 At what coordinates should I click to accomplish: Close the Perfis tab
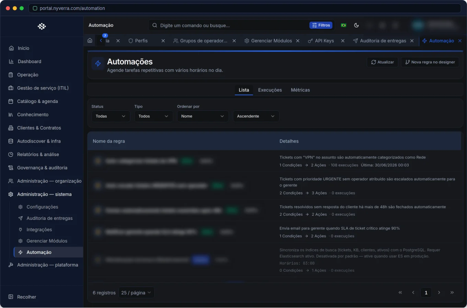tap(163, 41)
